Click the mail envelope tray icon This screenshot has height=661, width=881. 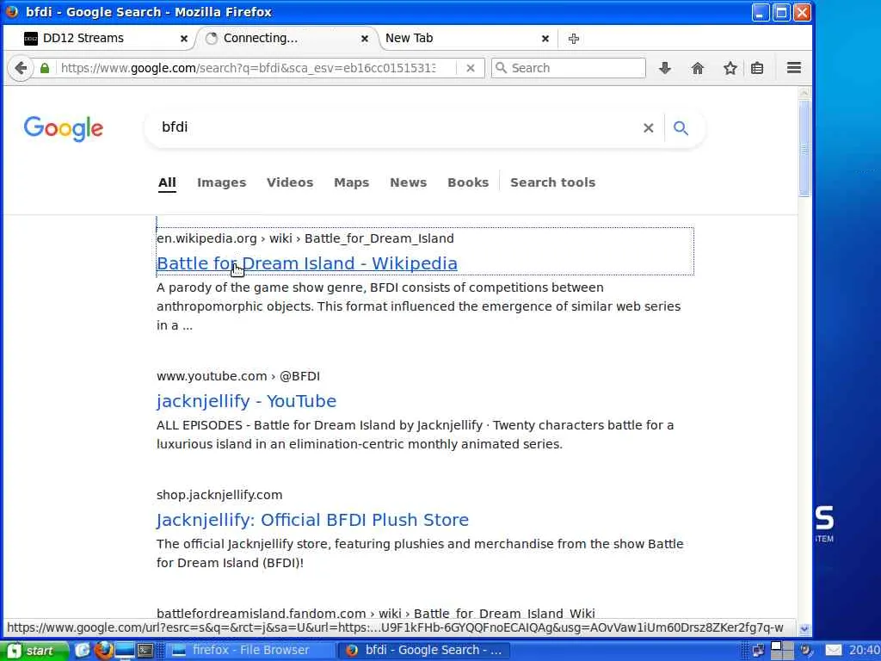pyautogui.click(x=834, y=651)
